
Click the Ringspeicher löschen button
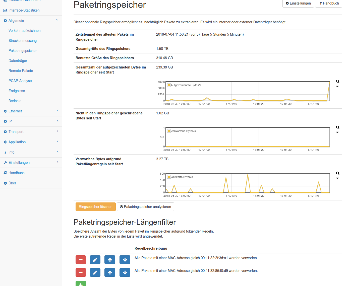[95, 207]
